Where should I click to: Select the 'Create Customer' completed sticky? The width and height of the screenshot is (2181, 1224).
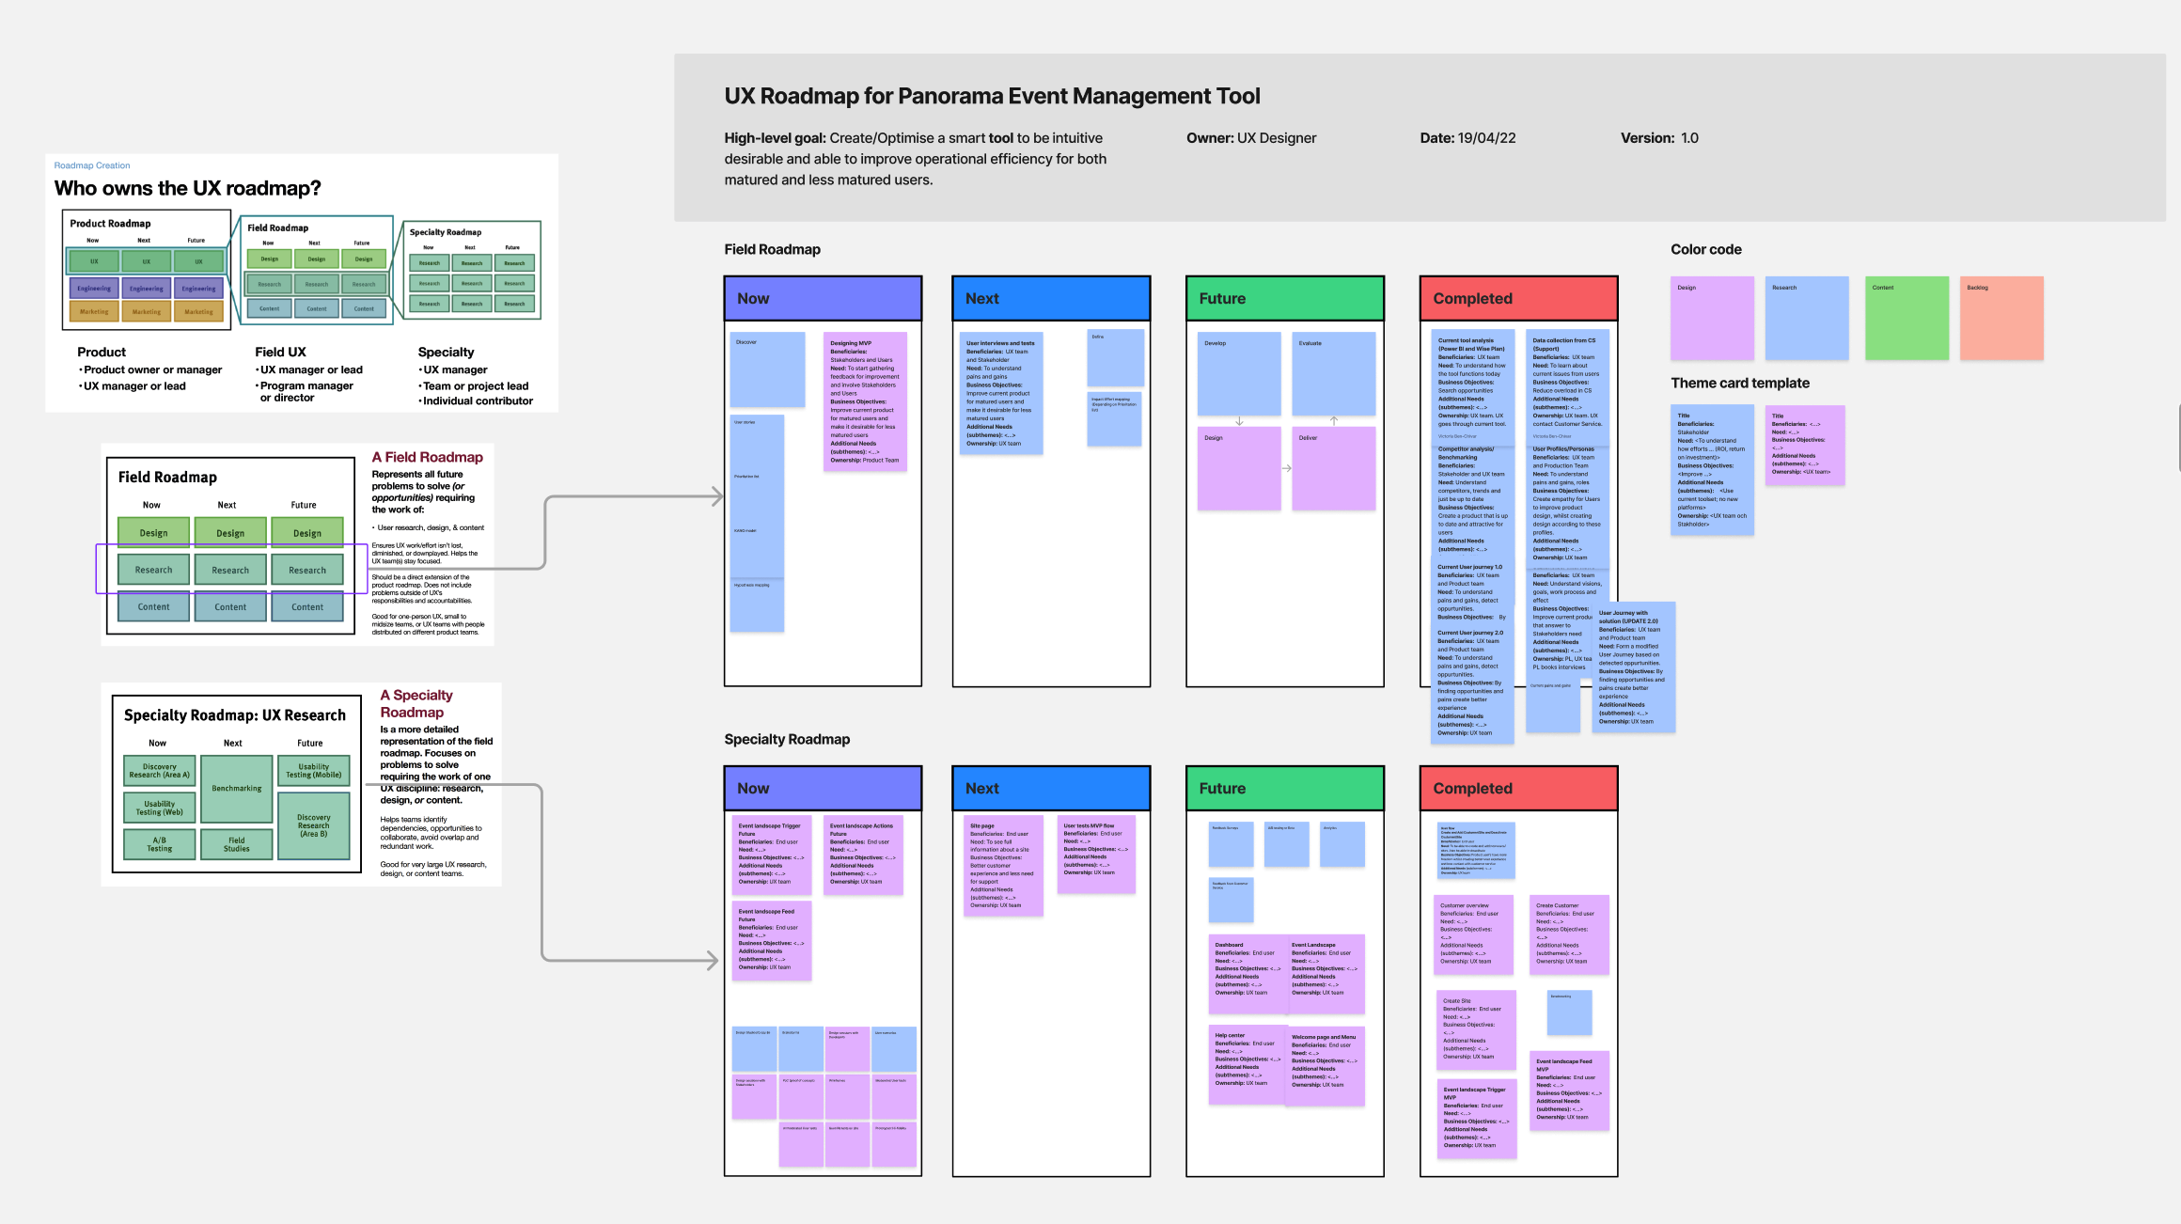tap(1570, 934)
